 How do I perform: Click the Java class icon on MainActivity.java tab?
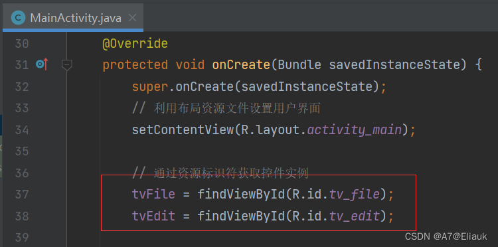point(18,18)
